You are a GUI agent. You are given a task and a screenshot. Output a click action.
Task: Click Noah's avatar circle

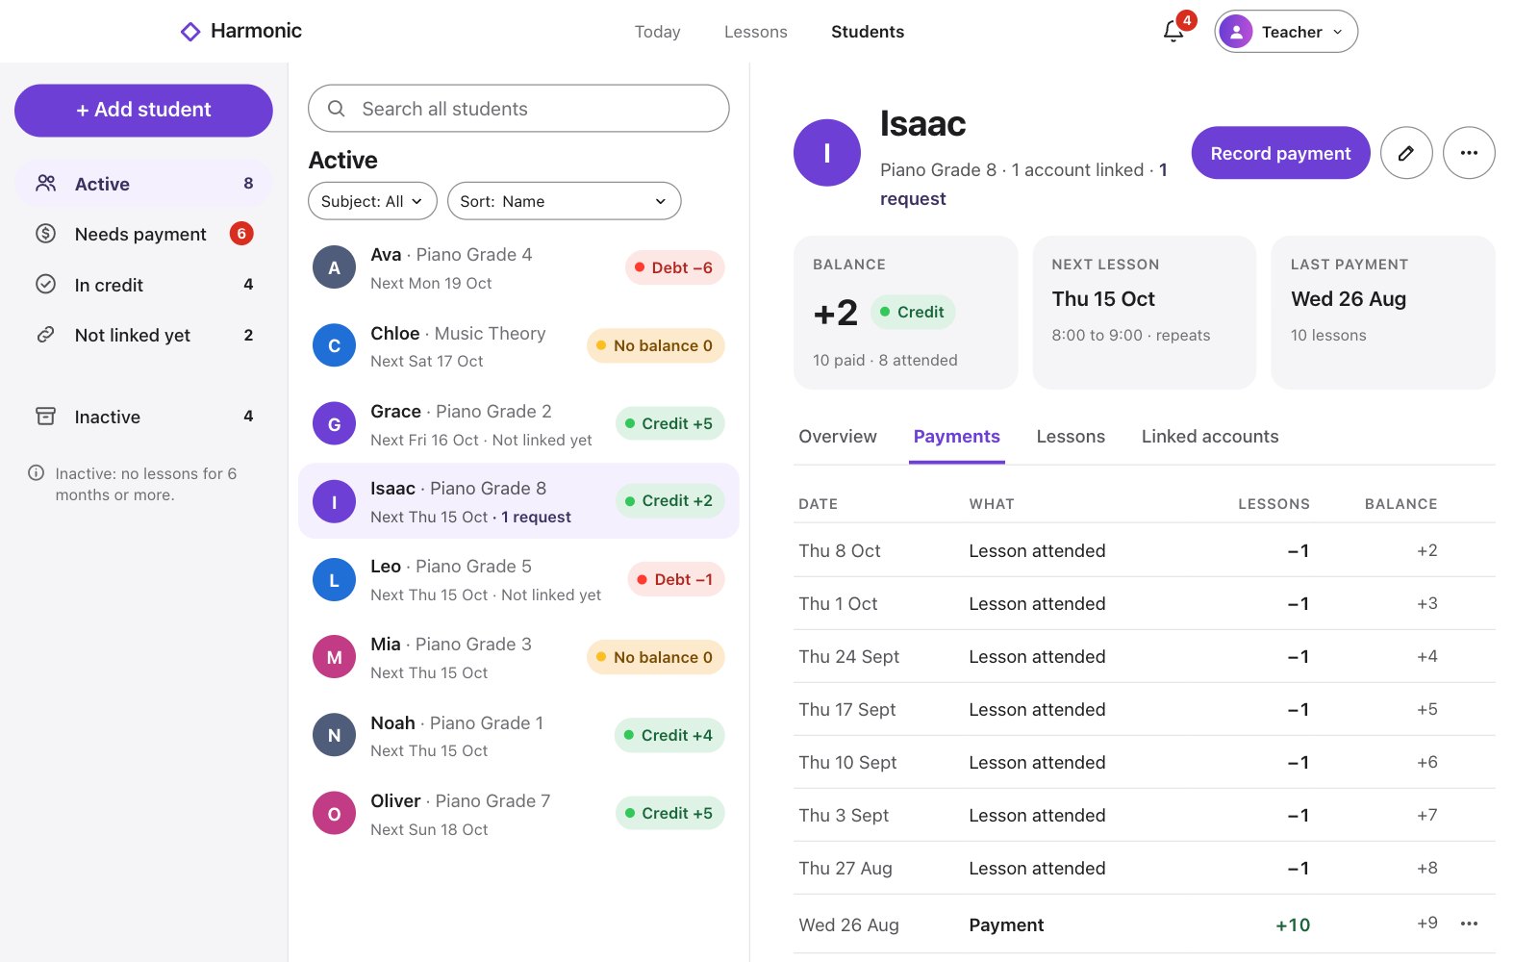pyautogui.click(x=335, y=735)
